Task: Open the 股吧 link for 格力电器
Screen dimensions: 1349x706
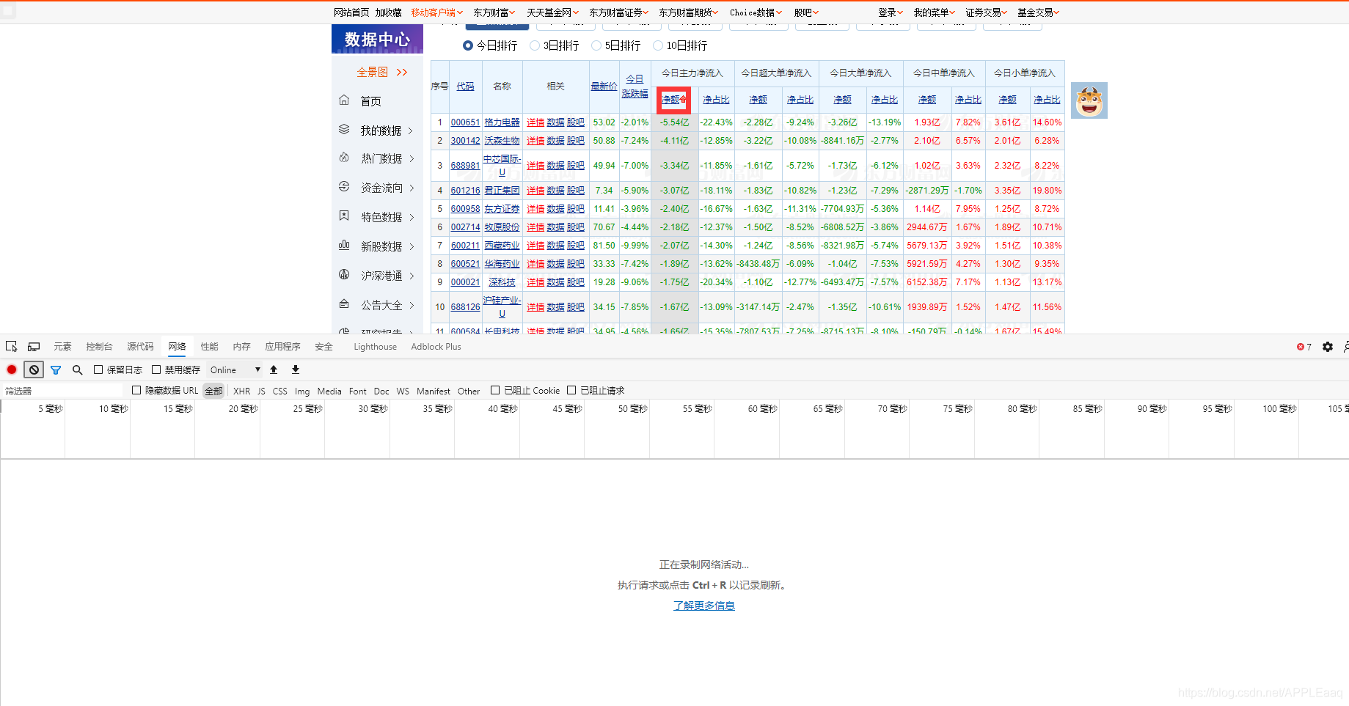Action: [576, 122]
